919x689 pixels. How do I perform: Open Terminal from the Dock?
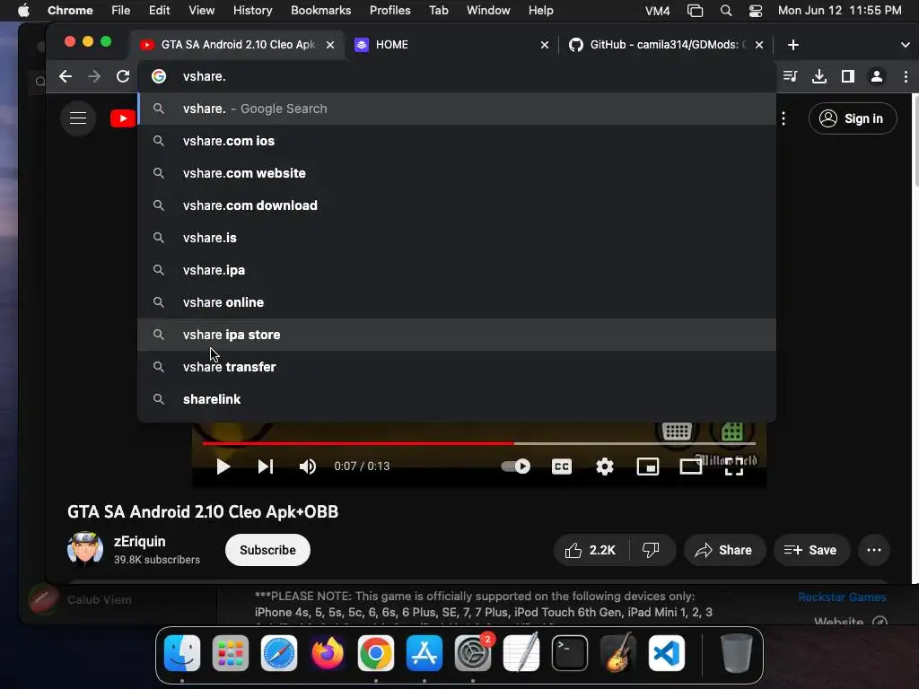click(x=570, y=653)
